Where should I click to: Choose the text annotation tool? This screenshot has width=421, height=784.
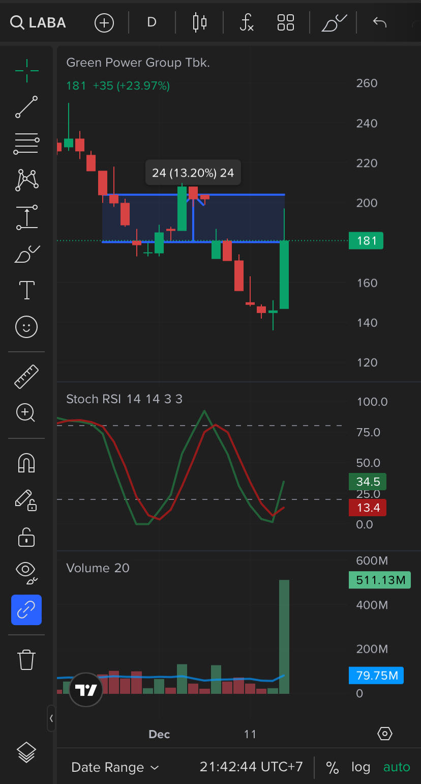pyautogui.click(x=26, y=290)
